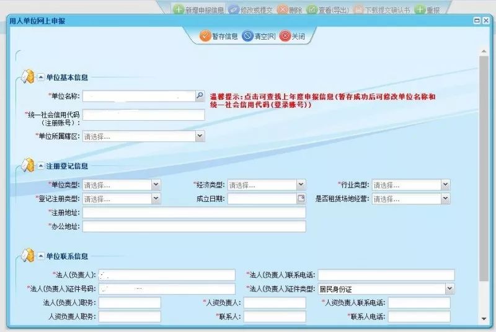Viewport: 496px width, 332px height.
Task: Click 修改或提交 in the top toolbar
Action: [250, 10]
